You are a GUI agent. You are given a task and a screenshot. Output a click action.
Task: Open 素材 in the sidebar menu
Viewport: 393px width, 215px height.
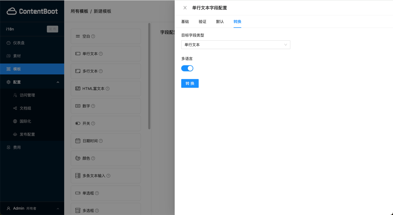[32, 56]
